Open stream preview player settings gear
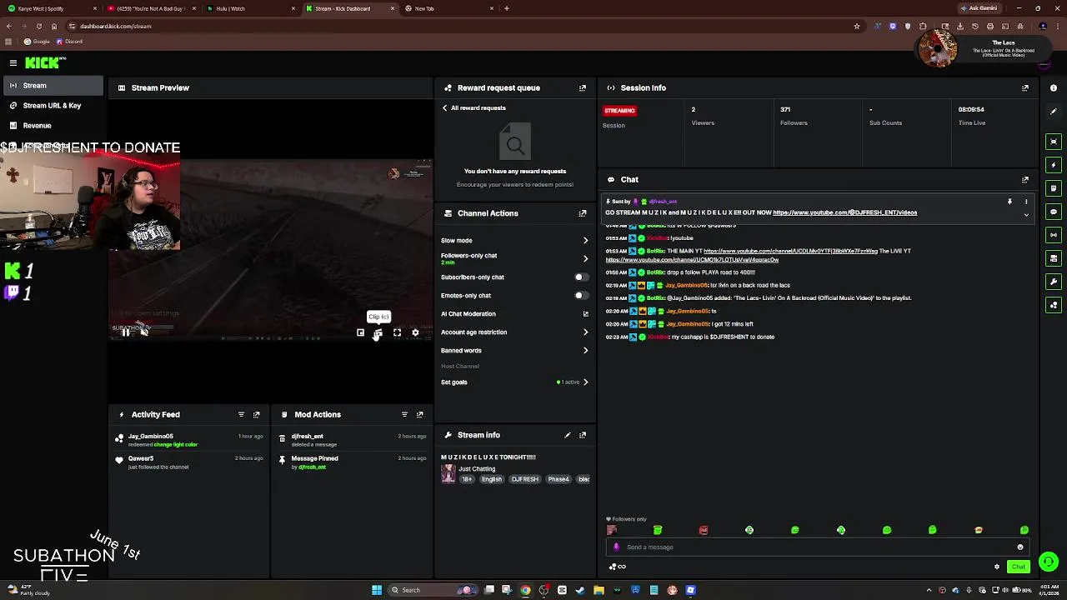This screenshot has height=600, width=1067. coord(415,332)
